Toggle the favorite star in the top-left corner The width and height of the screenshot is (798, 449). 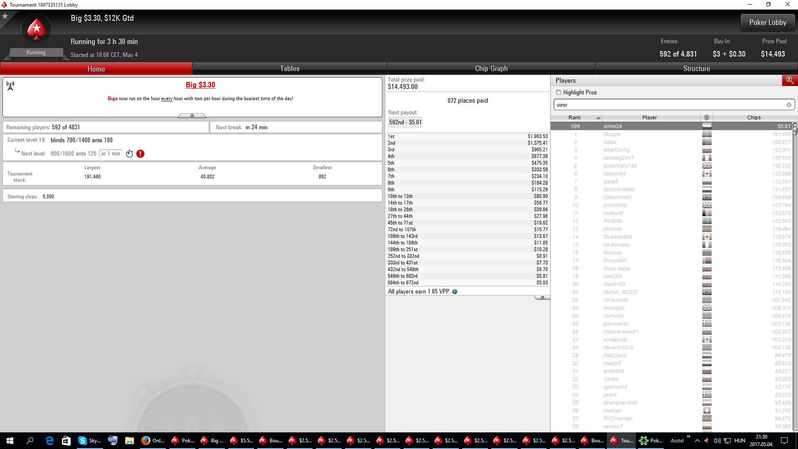[x=5, y=16]
